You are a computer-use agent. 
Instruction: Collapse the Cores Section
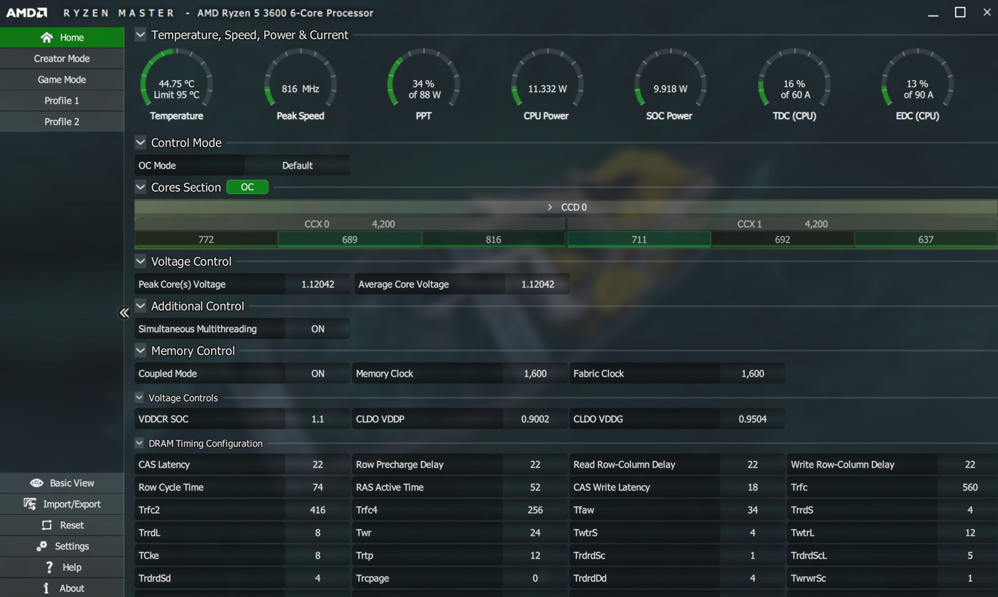pos(140,187)
